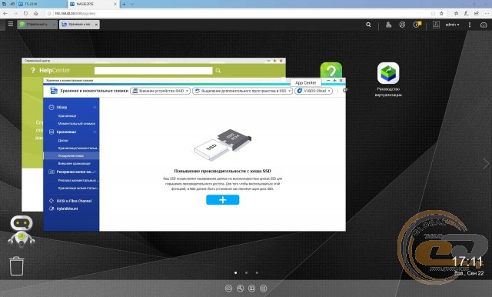Go to next desktop page arrow
This screenshot has width=492, height=297.
coord(486,164)
